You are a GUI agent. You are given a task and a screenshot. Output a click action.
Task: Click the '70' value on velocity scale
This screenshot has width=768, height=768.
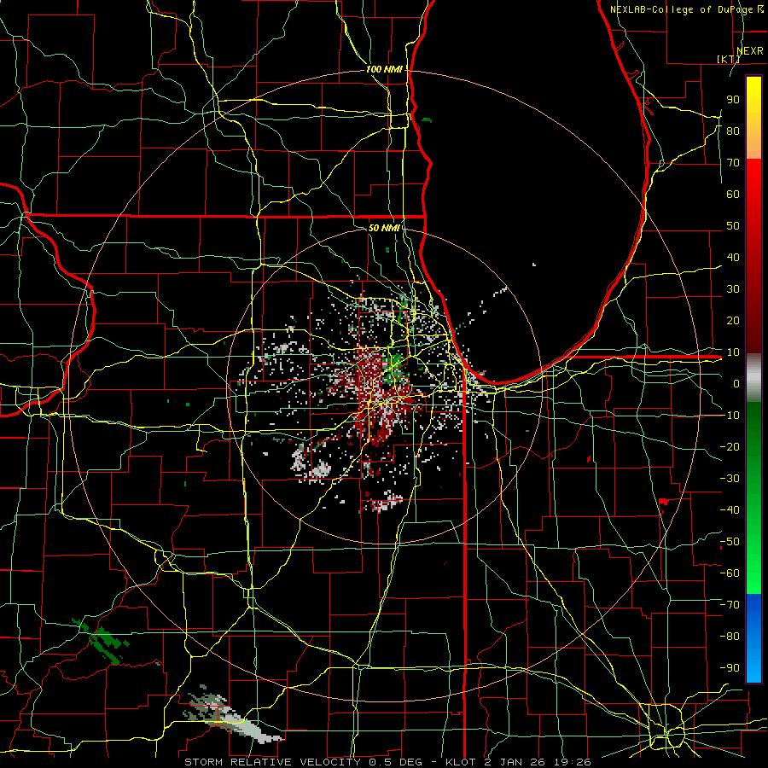[x=733, y=163]
